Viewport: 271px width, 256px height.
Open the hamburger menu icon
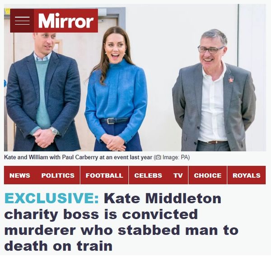pyautogui.click(x=22, y=21)
